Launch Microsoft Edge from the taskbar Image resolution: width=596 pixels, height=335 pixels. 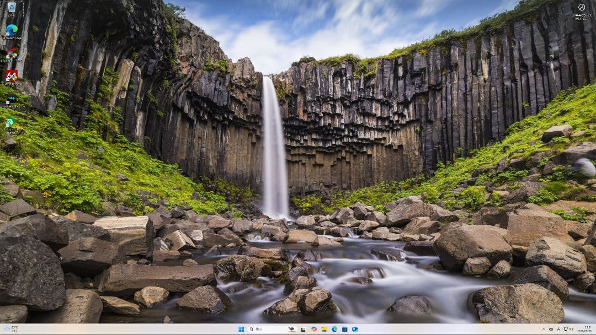334,329
